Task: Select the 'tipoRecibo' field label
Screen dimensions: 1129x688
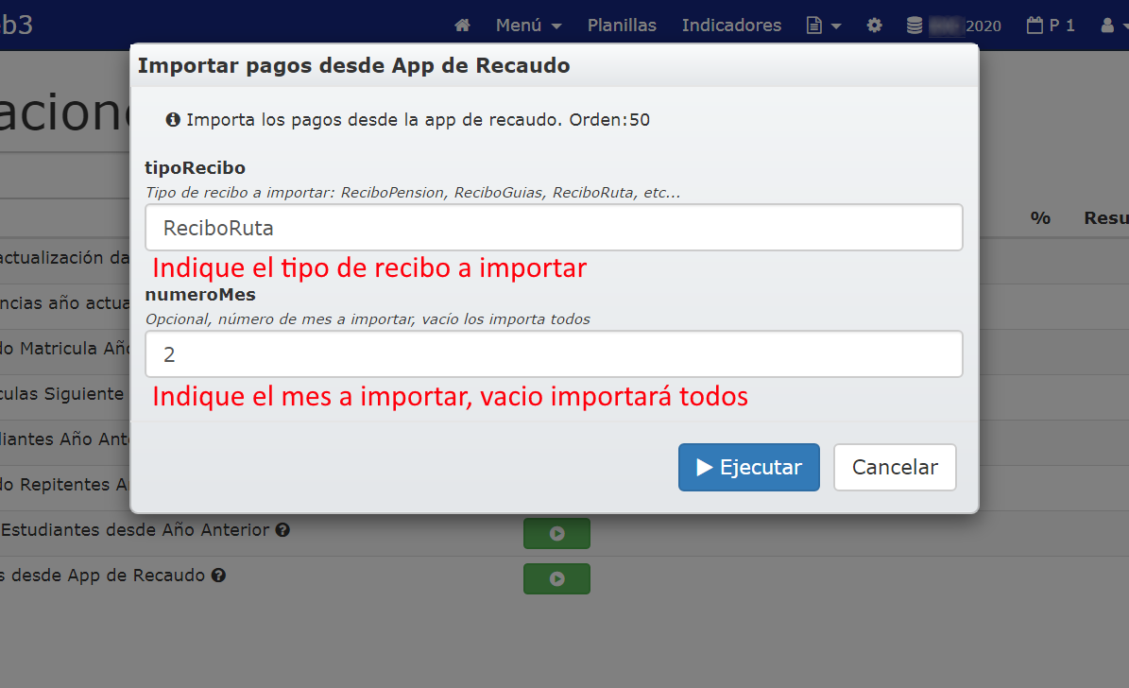Action: click(x=196, y=168)
